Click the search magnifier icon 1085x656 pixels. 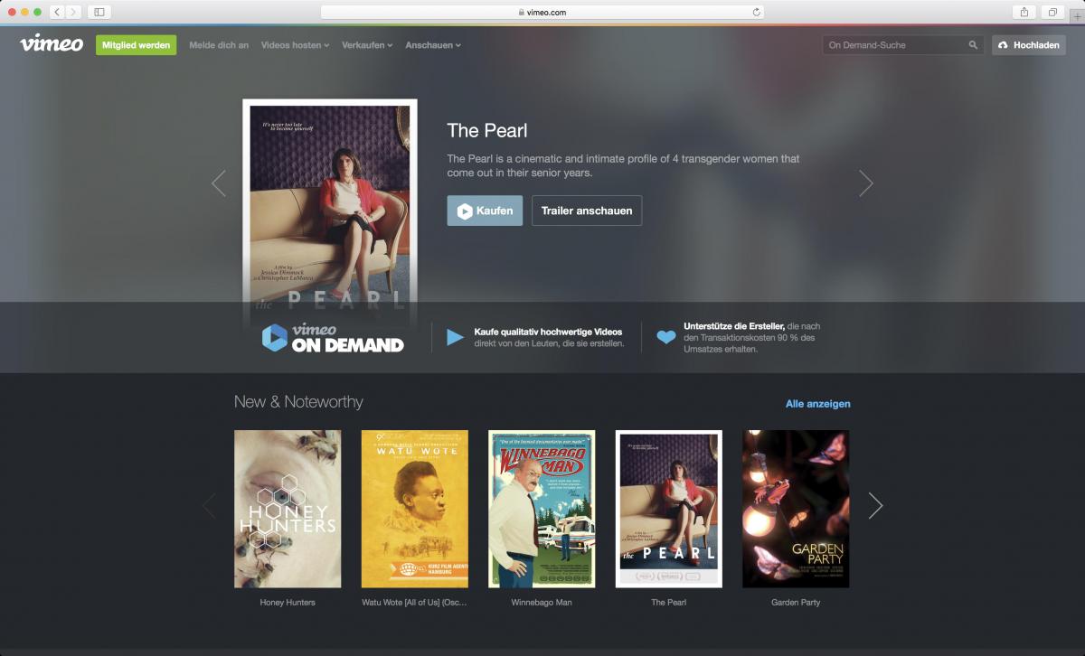(973, 45)
